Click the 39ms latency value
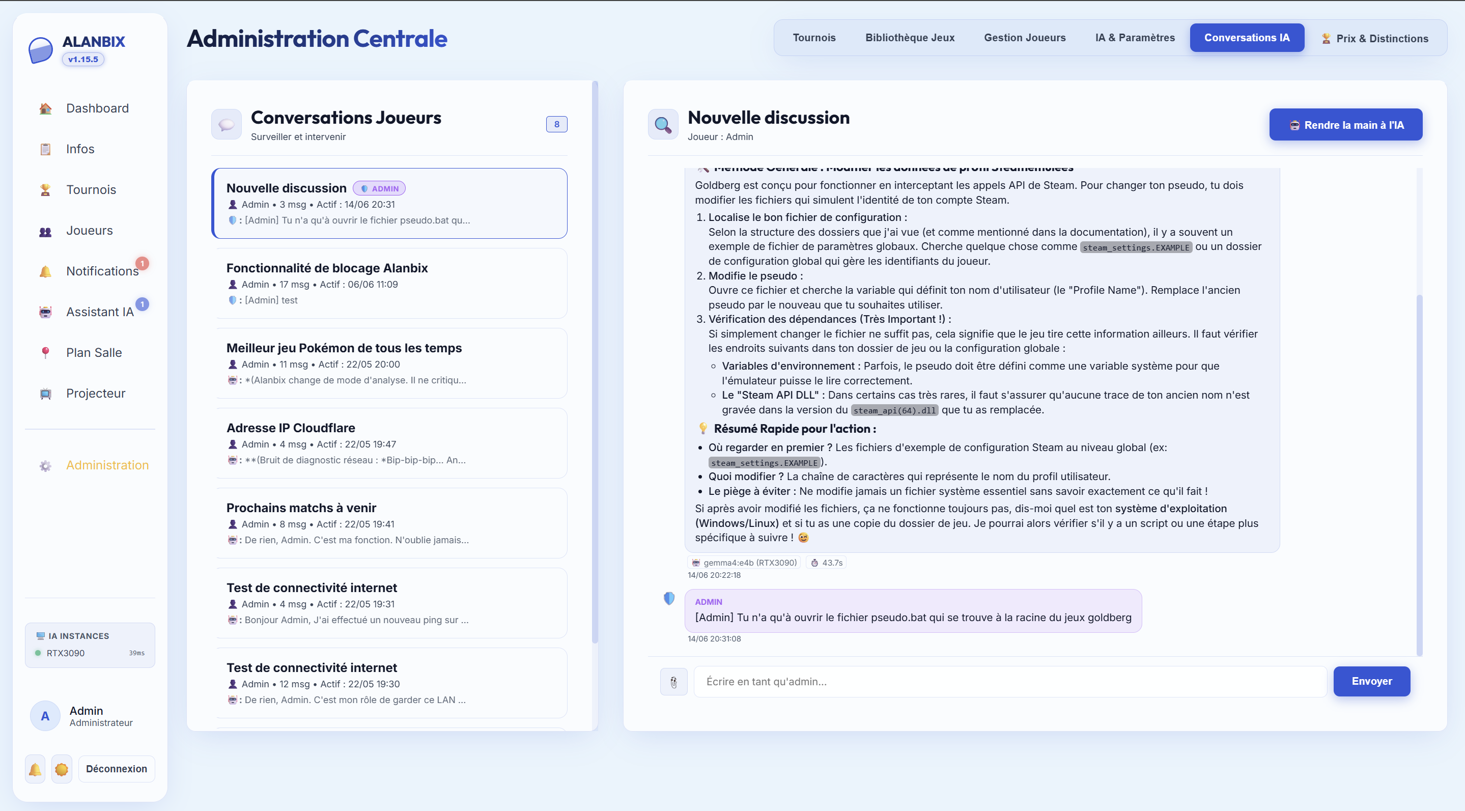This screenshot has height=811, width=1465. click(x=136, y=653)
